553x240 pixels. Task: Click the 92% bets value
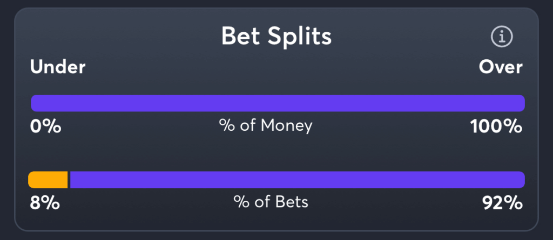[x=503, y=203]
